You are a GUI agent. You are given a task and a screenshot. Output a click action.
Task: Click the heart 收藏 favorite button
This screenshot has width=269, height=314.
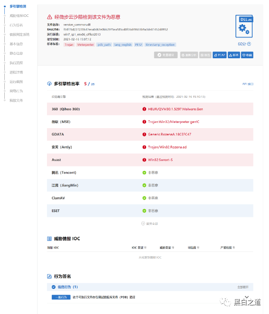[x=247, y=55]
